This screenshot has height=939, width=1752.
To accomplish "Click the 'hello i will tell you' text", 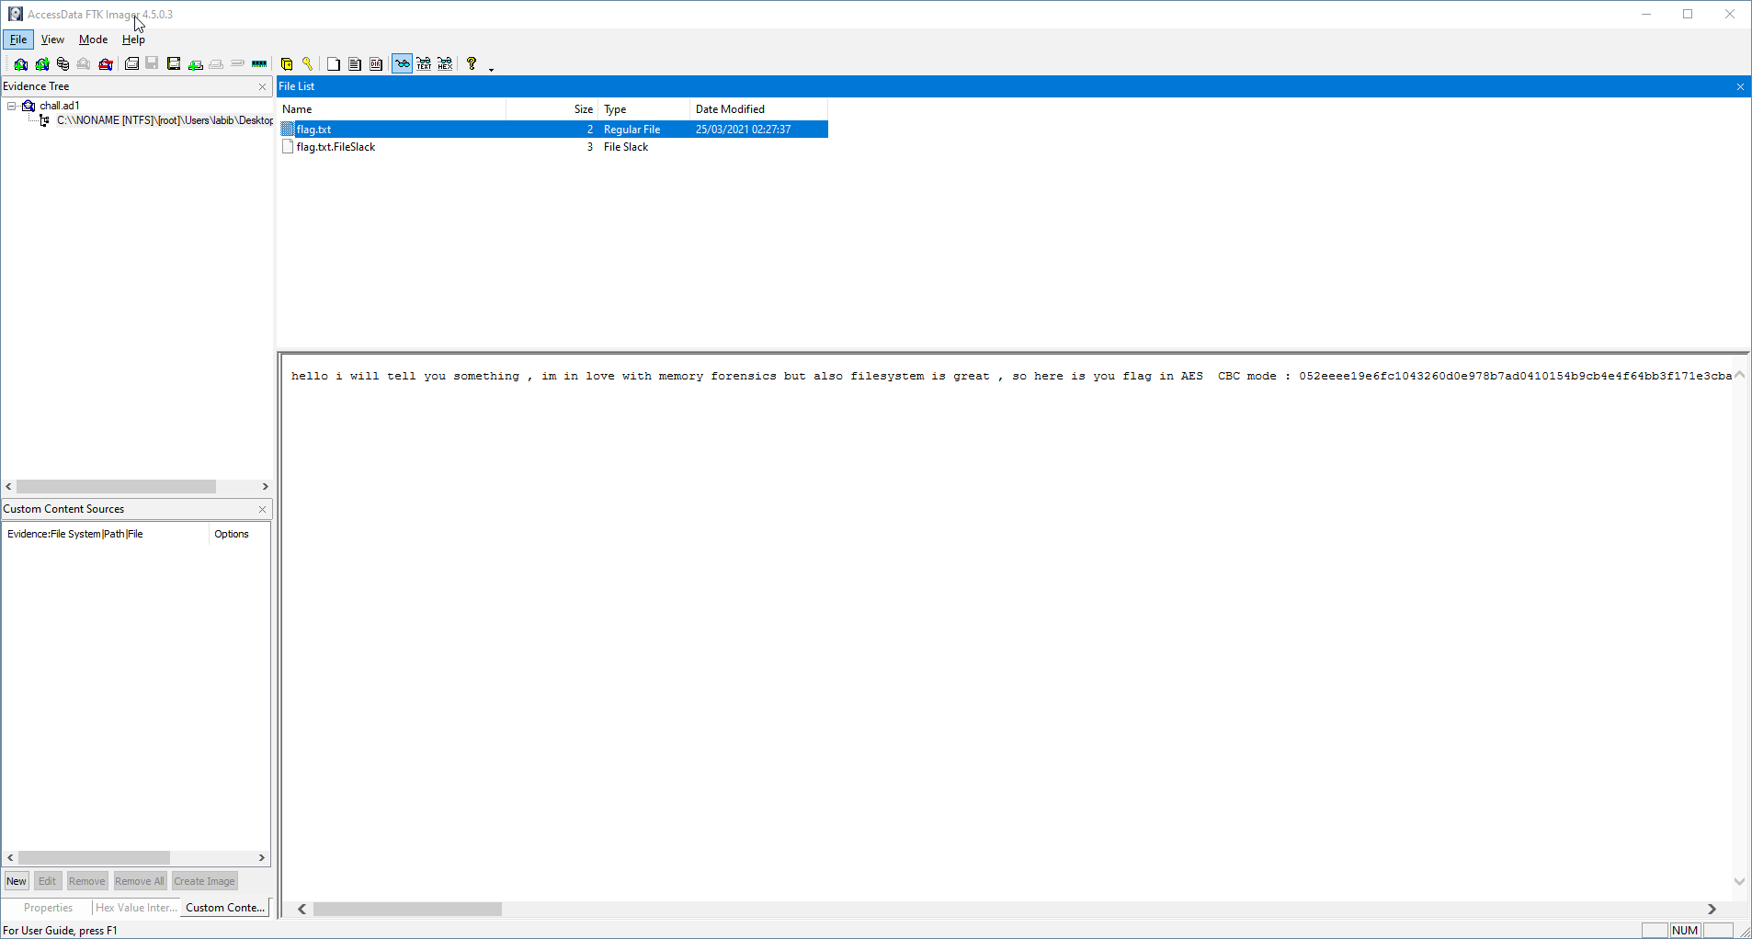I will tap(369, 376).
